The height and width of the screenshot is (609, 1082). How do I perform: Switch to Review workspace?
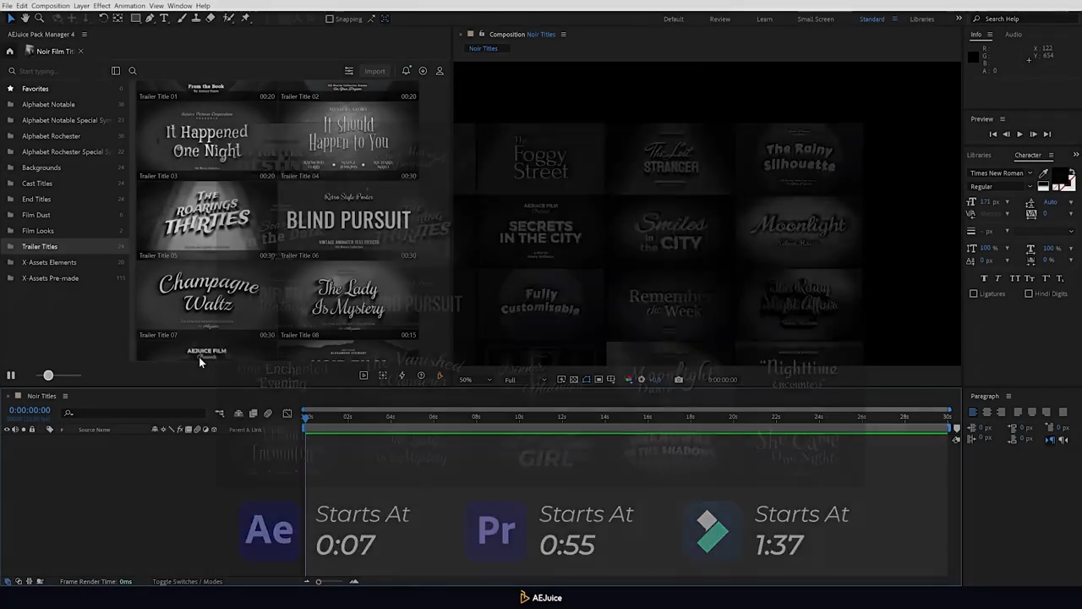coord(720,19)
